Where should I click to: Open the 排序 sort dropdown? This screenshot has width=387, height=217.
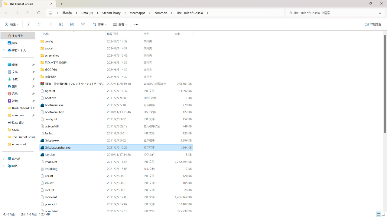click(x=100, y=24)
